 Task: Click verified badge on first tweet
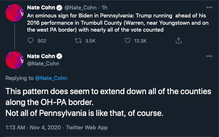pyautogui.click(x=59, y=8)
